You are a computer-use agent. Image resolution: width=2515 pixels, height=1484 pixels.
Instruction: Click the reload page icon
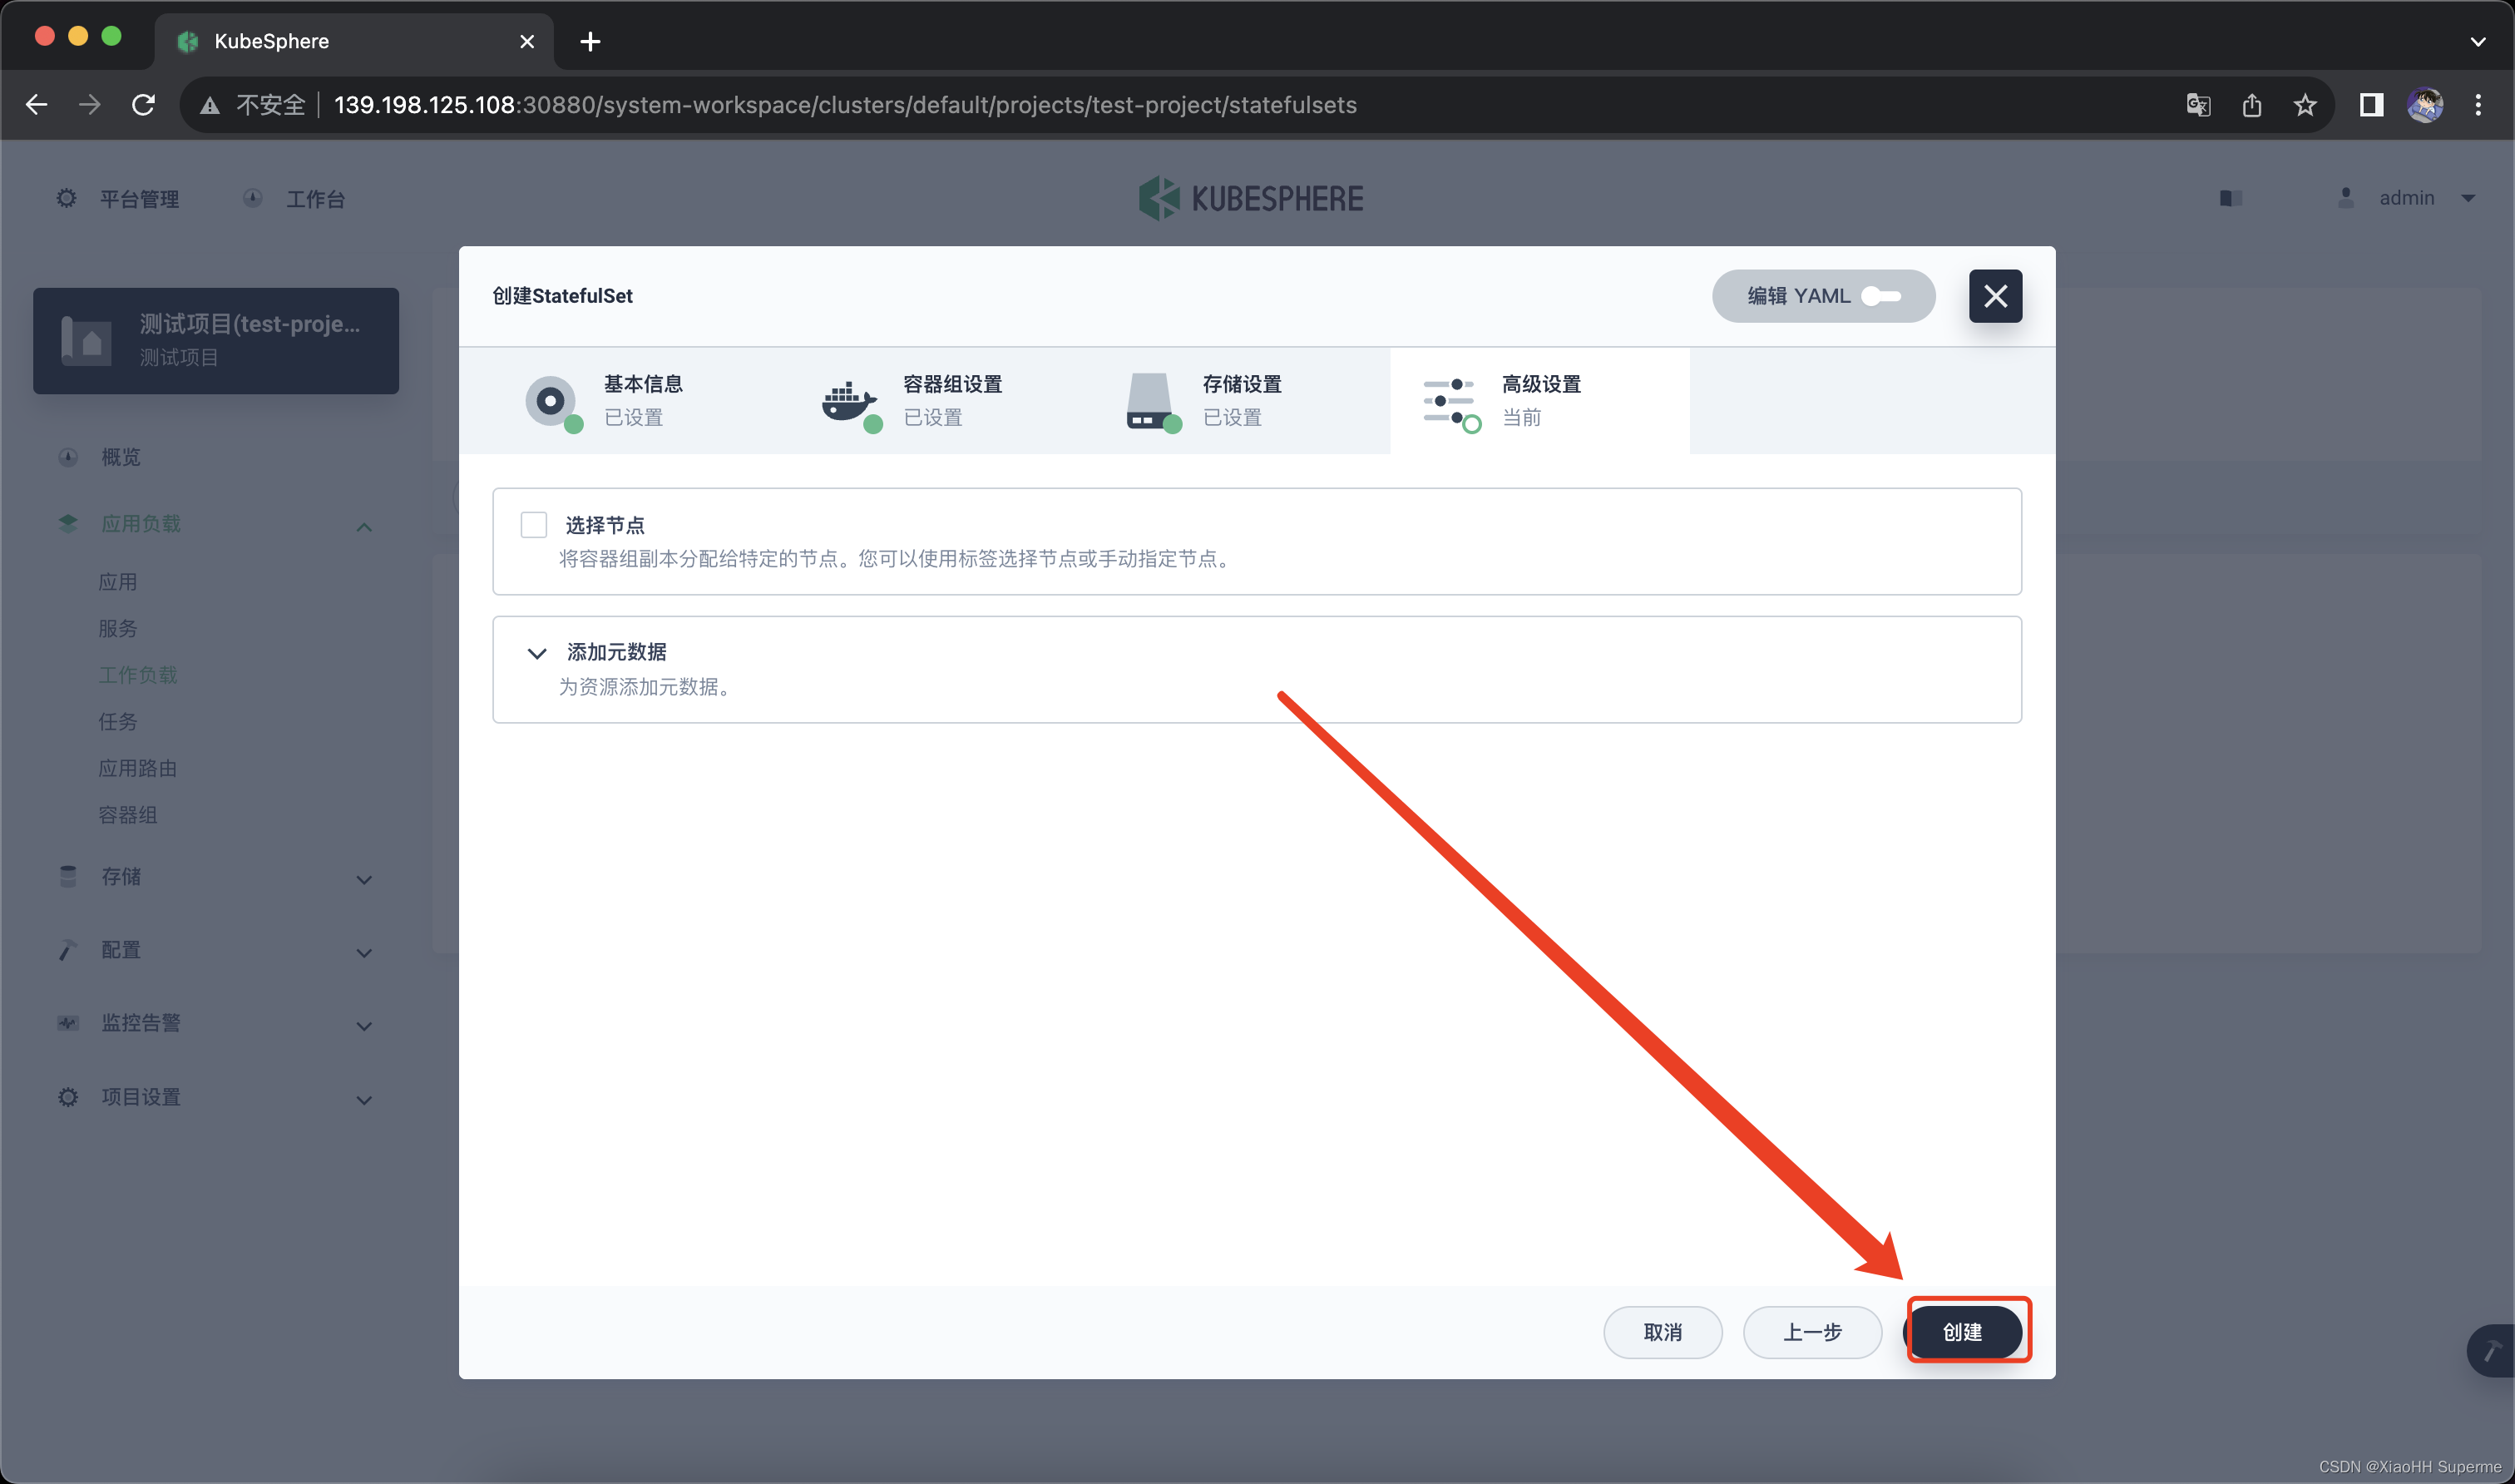(x=144, y=105)
